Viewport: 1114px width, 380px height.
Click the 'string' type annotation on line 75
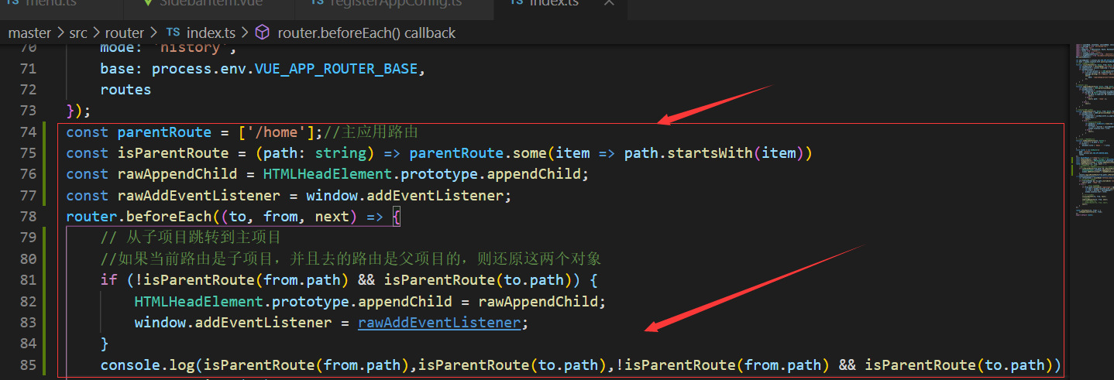click(341, 153)
